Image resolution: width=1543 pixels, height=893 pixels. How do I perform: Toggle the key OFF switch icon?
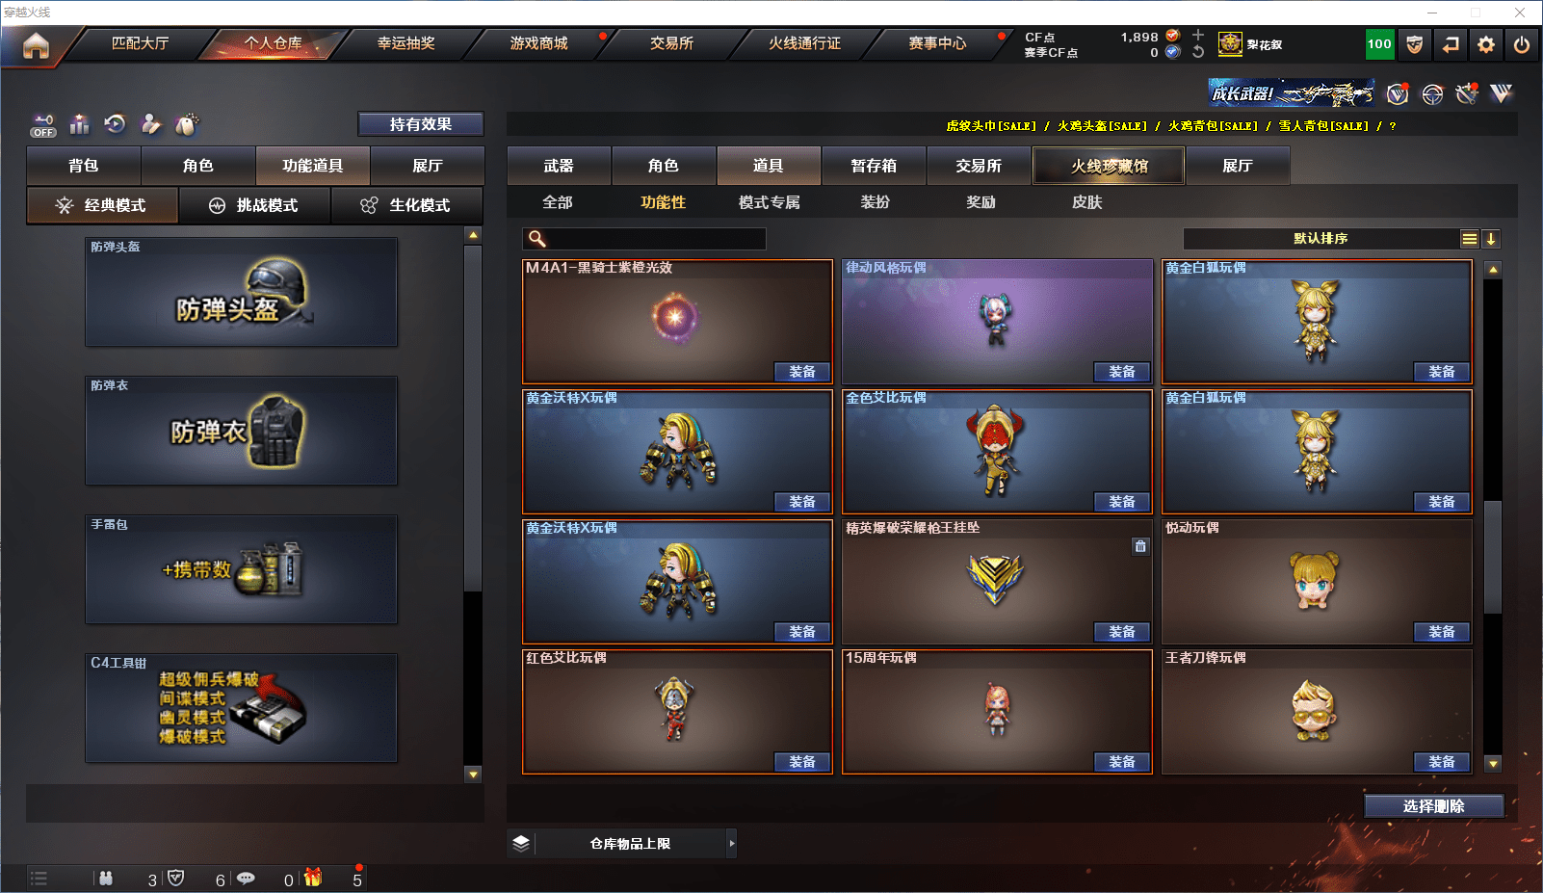pyautogui.click(x=43, y=125)
